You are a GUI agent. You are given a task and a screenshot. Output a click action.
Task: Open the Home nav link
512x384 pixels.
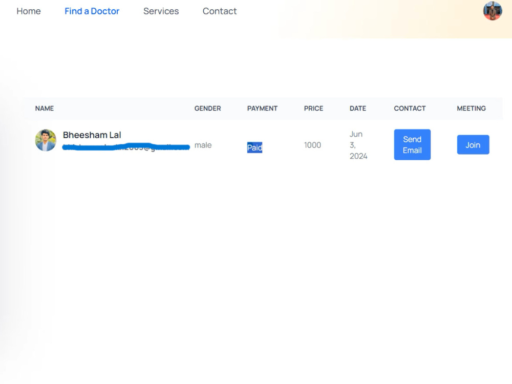point(29,11)
